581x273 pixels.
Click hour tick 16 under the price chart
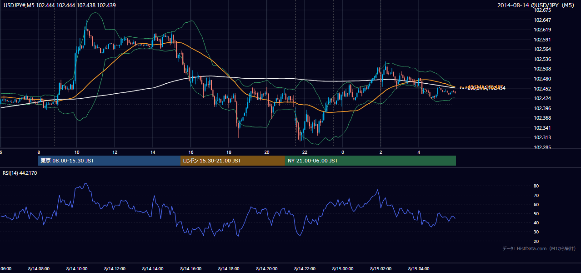[191, 152]
